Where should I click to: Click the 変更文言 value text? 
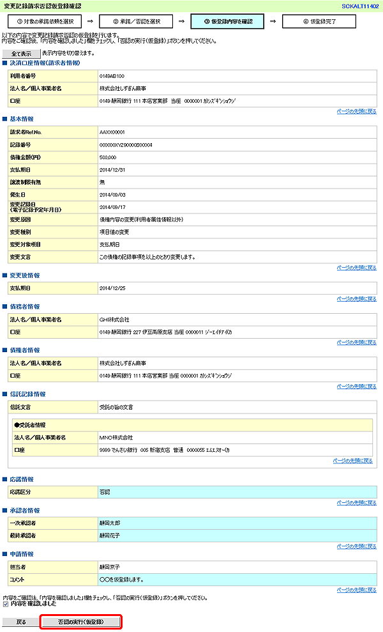147,257
